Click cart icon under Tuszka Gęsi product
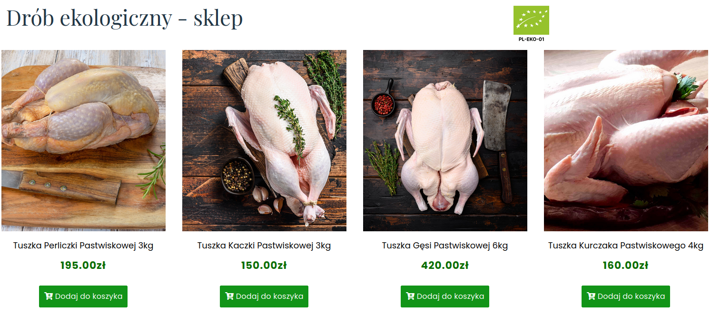 [x=410, y=296]
